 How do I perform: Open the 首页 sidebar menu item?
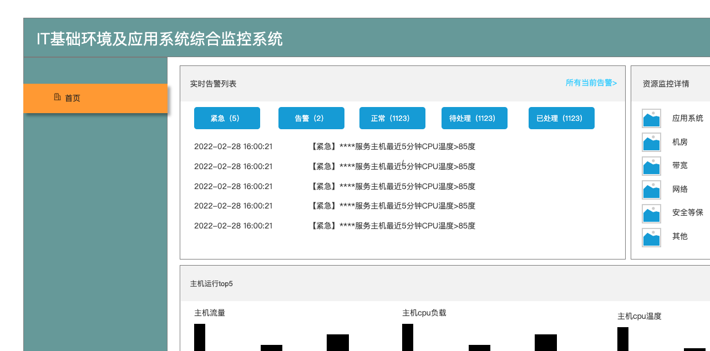[x=95, y=98]
